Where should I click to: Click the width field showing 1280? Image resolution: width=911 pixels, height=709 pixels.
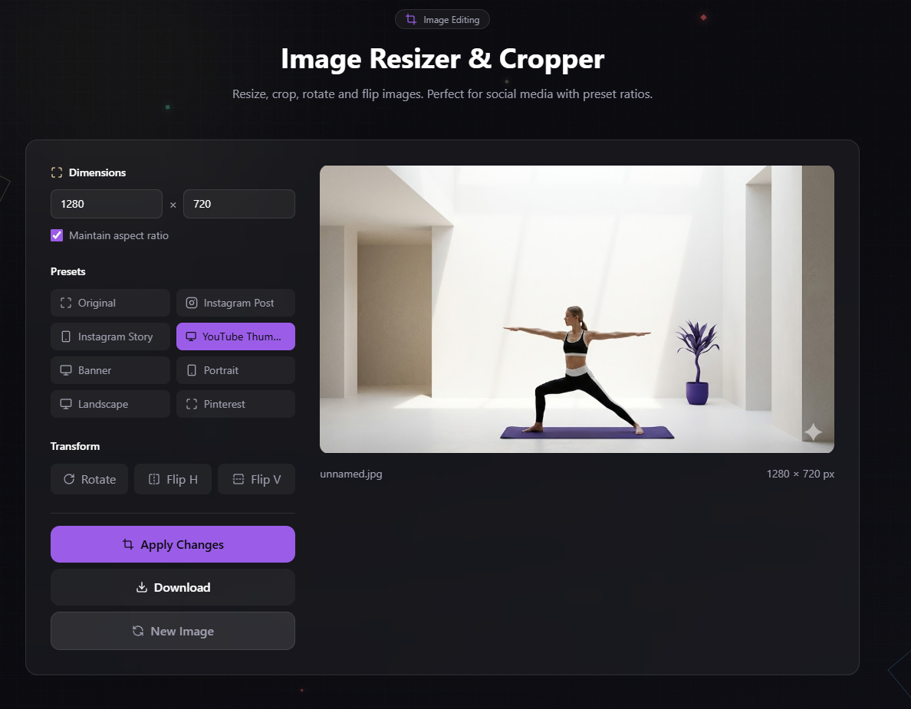pyautogui.click(x=107, y=204)
